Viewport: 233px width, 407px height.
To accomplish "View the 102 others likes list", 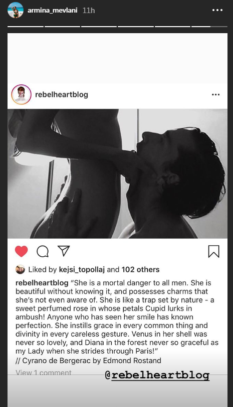I will [140, 270].
